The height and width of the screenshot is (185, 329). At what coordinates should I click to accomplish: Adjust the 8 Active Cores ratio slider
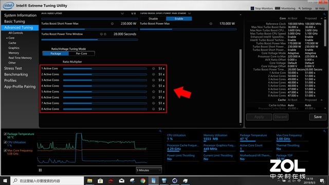pos(105,109)
